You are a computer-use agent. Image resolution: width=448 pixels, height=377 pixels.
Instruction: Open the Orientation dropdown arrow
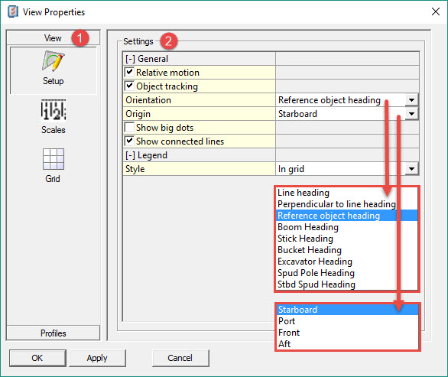click(x=411, y=100)
